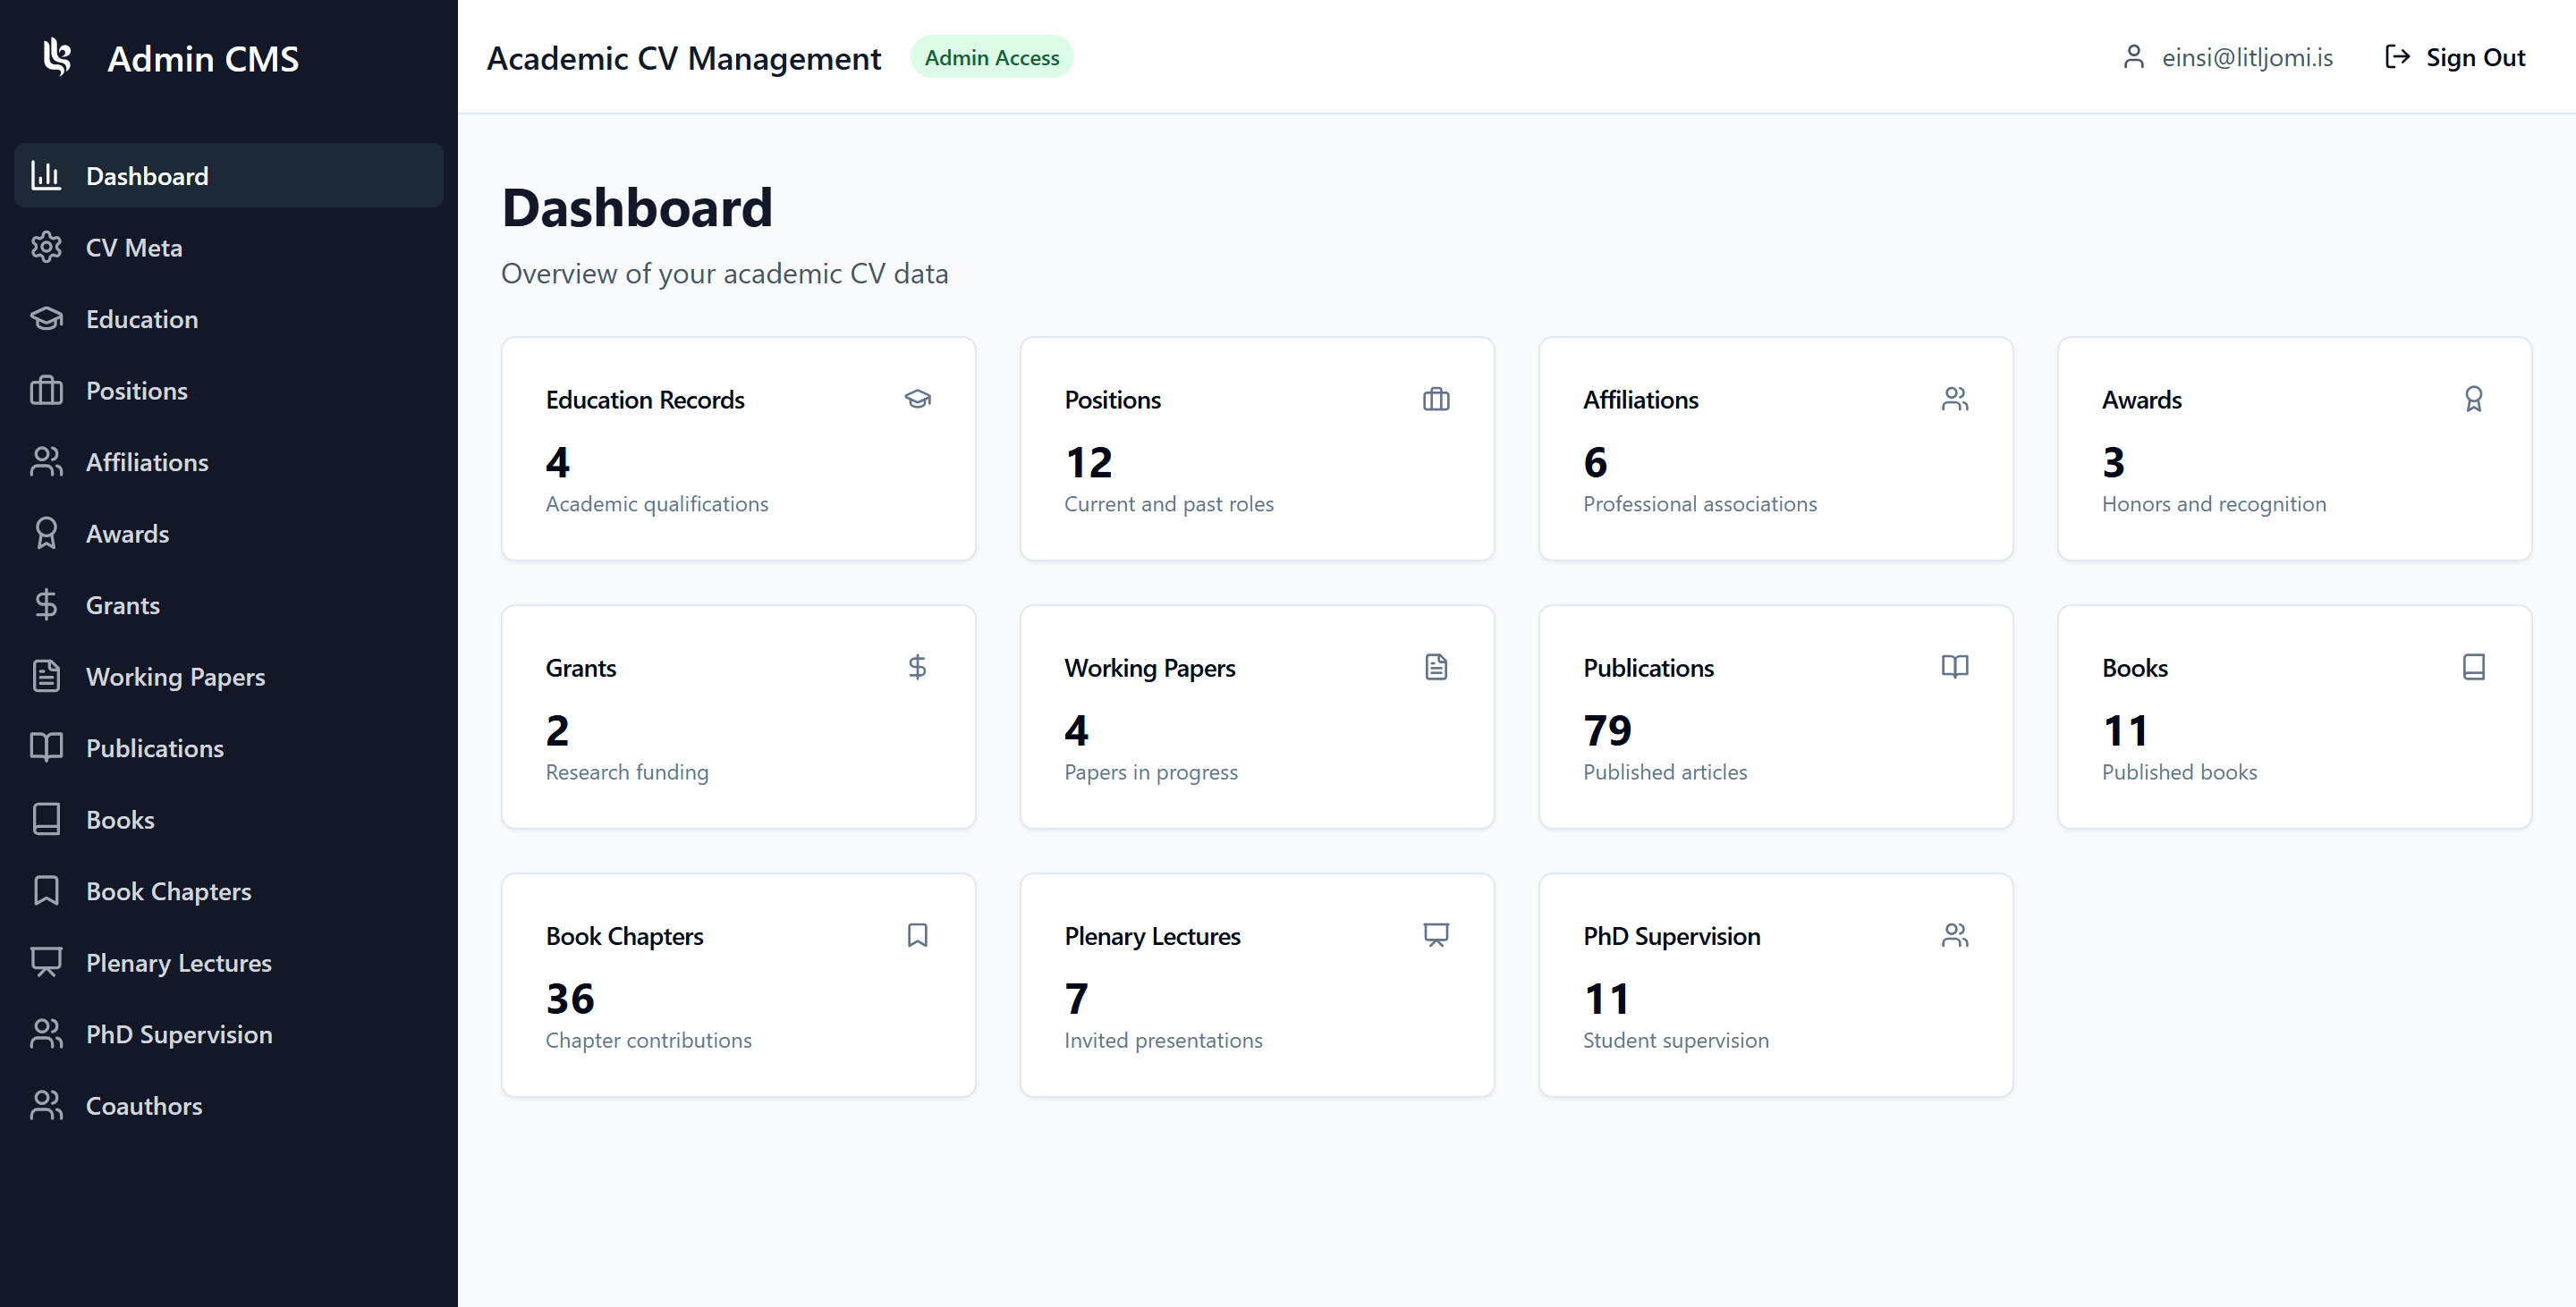
Task: Click the Admin Access badge
Action: [991, 57]
